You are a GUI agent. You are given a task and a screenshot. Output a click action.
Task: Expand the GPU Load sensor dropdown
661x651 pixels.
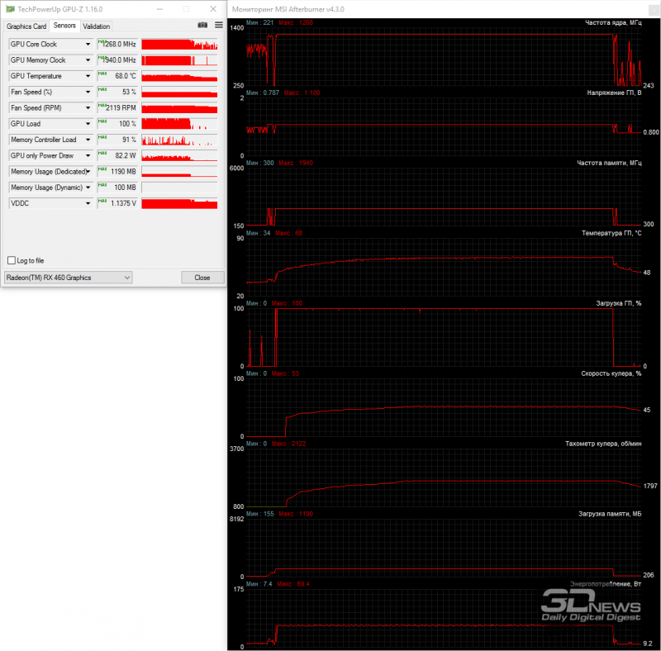pos(88,124)
